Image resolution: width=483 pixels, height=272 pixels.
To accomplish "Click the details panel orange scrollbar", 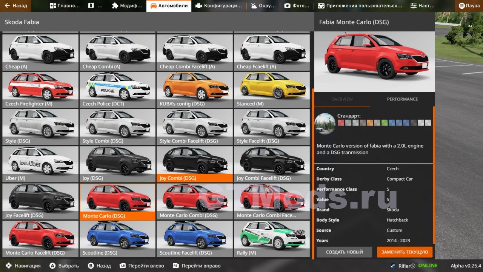I will (x=434, y=175).
